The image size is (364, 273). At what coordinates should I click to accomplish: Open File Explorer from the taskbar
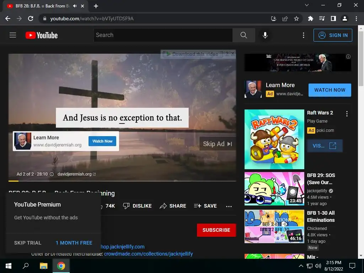coord(43,266)
